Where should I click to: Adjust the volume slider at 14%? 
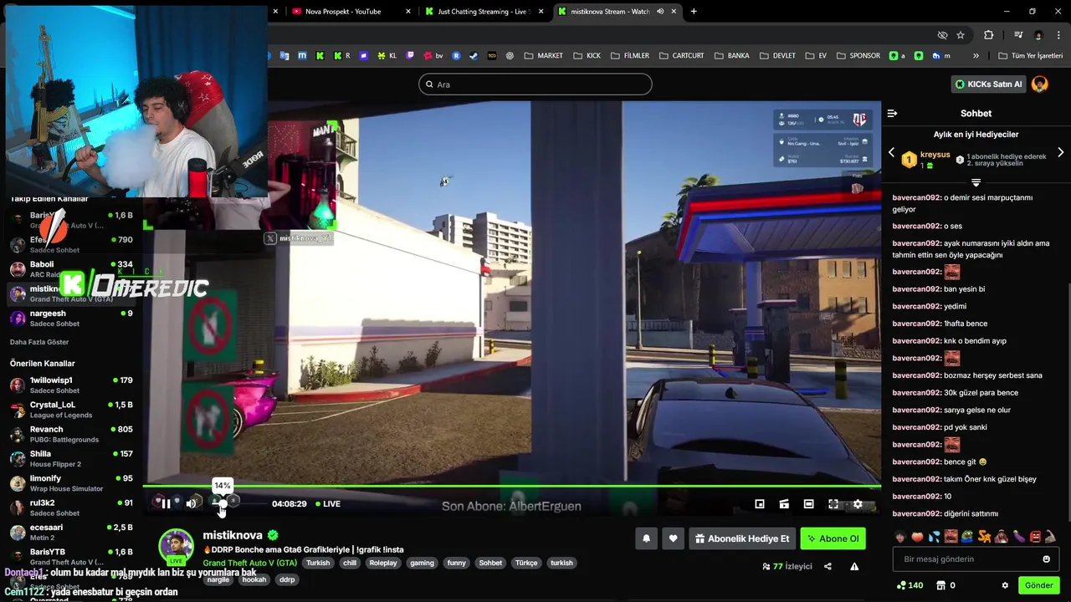(223, 502)
